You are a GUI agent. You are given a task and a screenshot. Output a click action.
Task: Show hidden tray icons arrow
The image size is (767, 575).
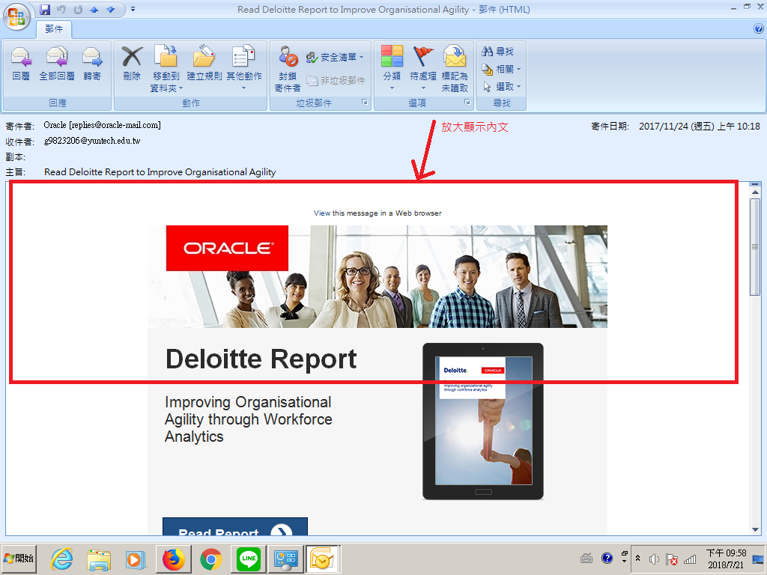pyautogui.click(x=638, y=558)
